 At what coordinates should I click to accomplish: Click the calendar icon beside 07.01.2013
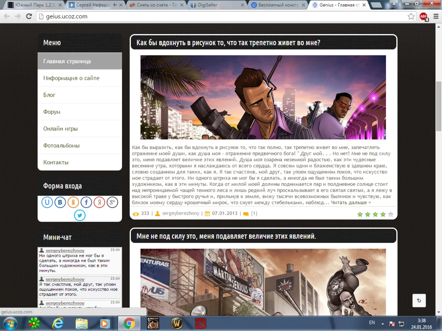[x=207, y=214]
